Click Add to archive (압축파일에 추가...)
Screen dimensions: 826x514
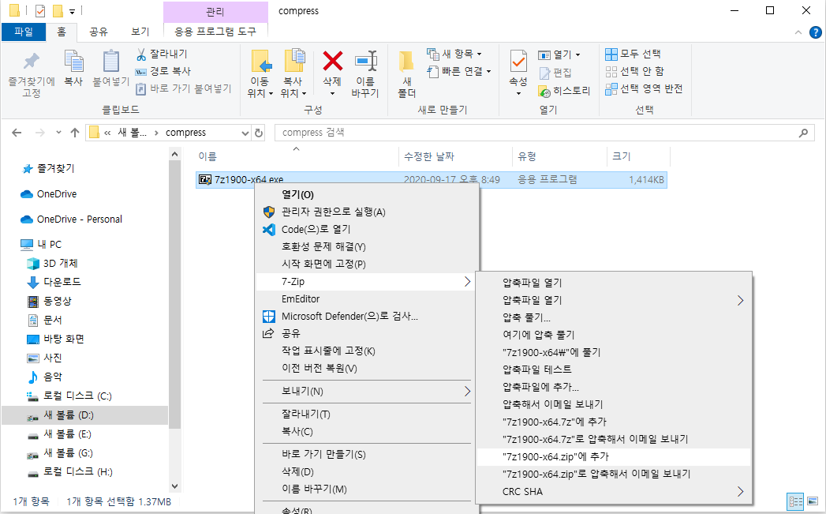point(613,387)
